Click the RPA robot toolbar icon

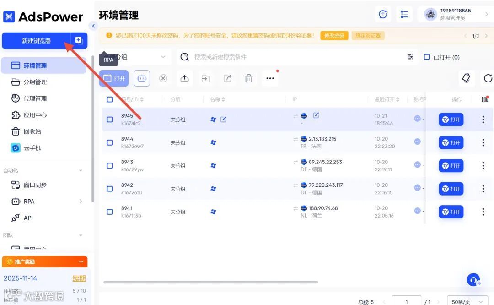click(x=142, y=78)
